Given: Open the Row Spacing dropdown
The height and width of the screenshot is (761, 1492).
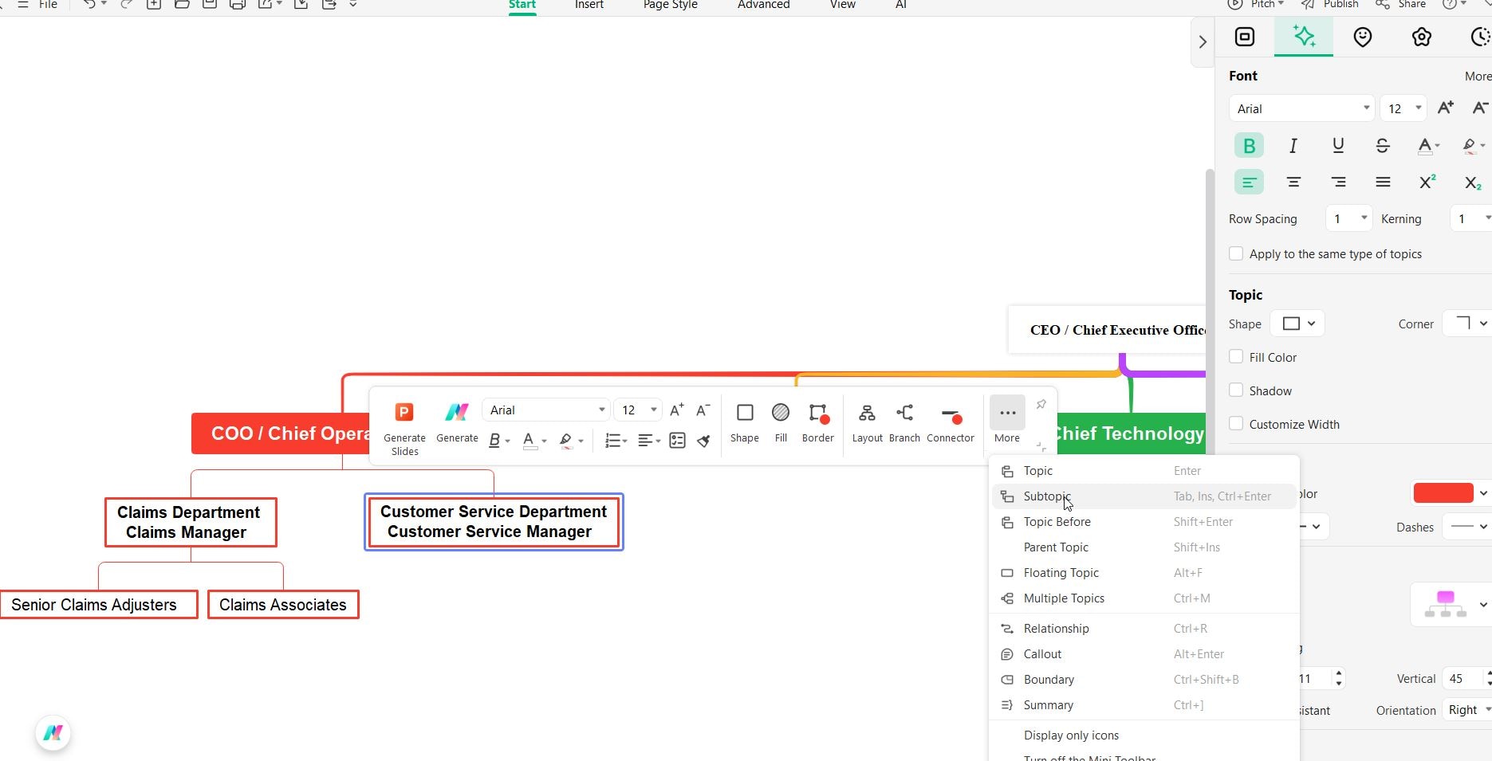Looking at the screenshot, I should click(x=1348, y=218).
